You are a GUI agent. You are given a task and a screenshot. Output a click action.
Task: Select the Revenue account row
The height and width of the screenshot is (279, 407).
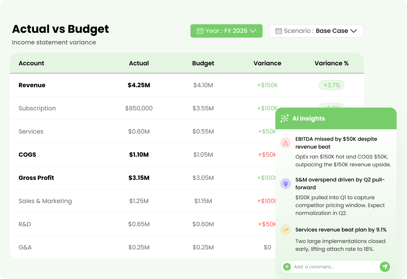pyautogui.click(x=187, y=85)
